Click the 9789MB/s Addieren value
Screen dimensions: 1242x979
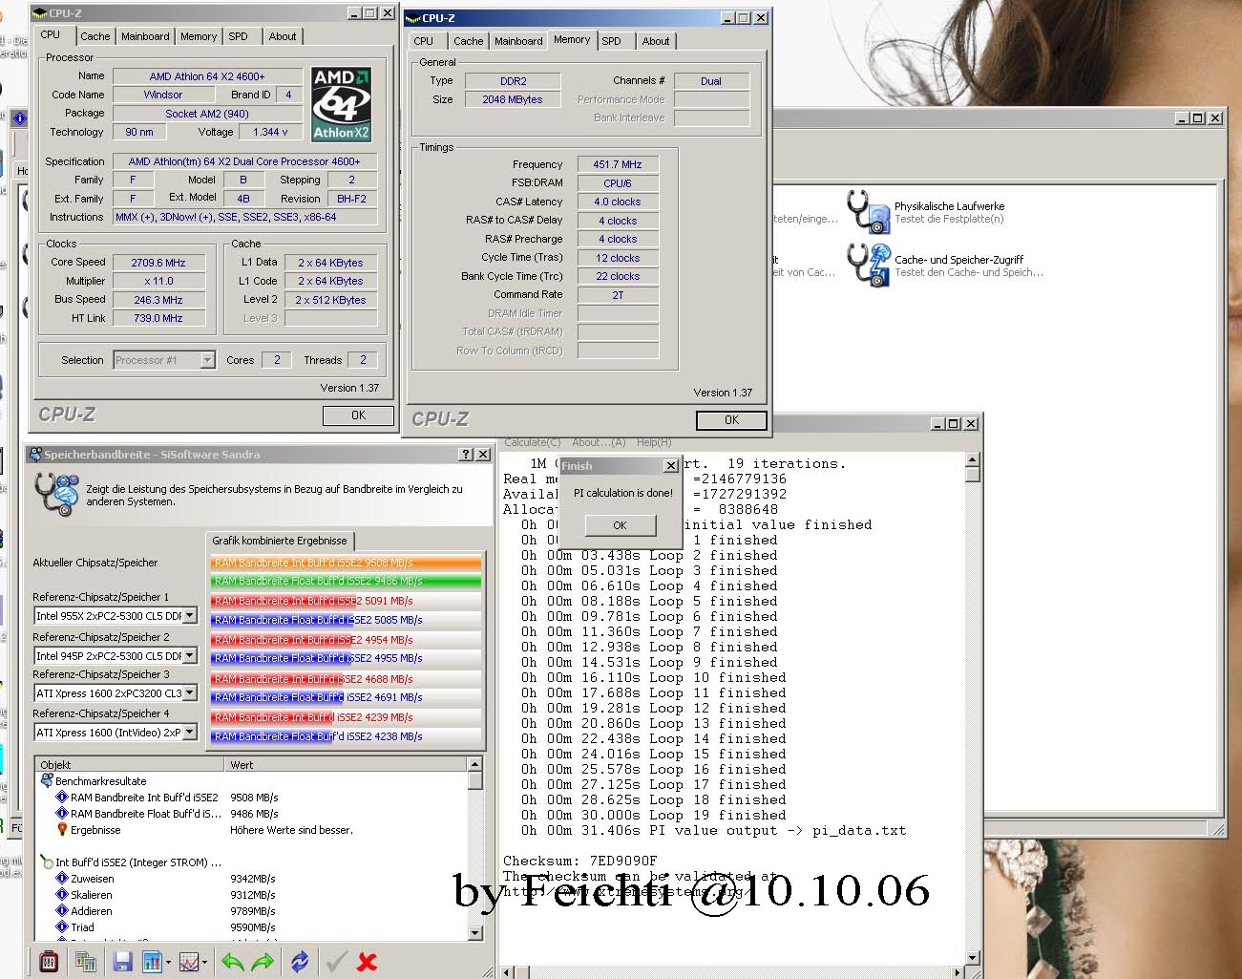[253, 911]
